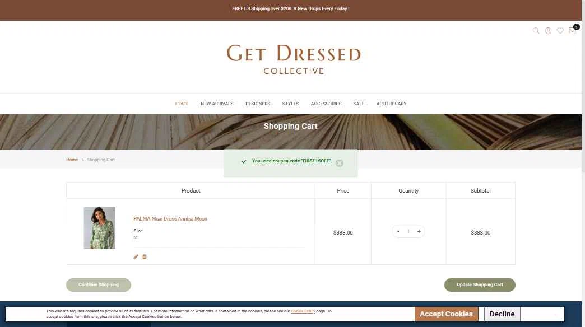Open the ACCESSORIES menu

(x=326, y=104)
